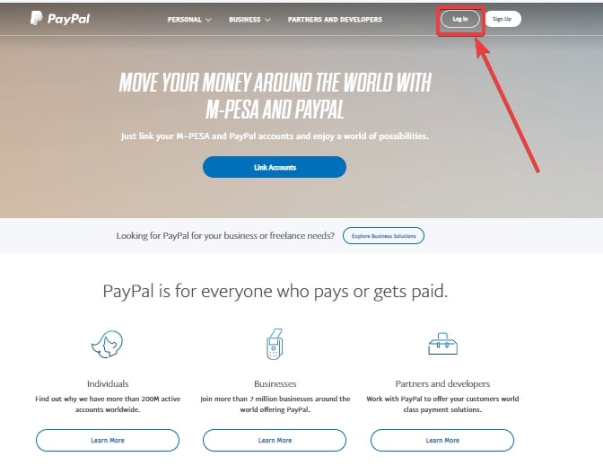Open Explore Business Solutions button
Screen dimensions: 603x474
point(383,236)
